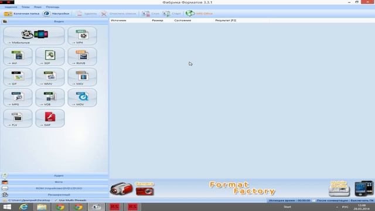Viewport: 375px width, 211px height.
Task: Open Mobile device video conversion
Action: coord(34,36)
